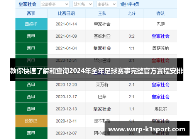Select the 西超杯 competition cell

coord(32,24)
